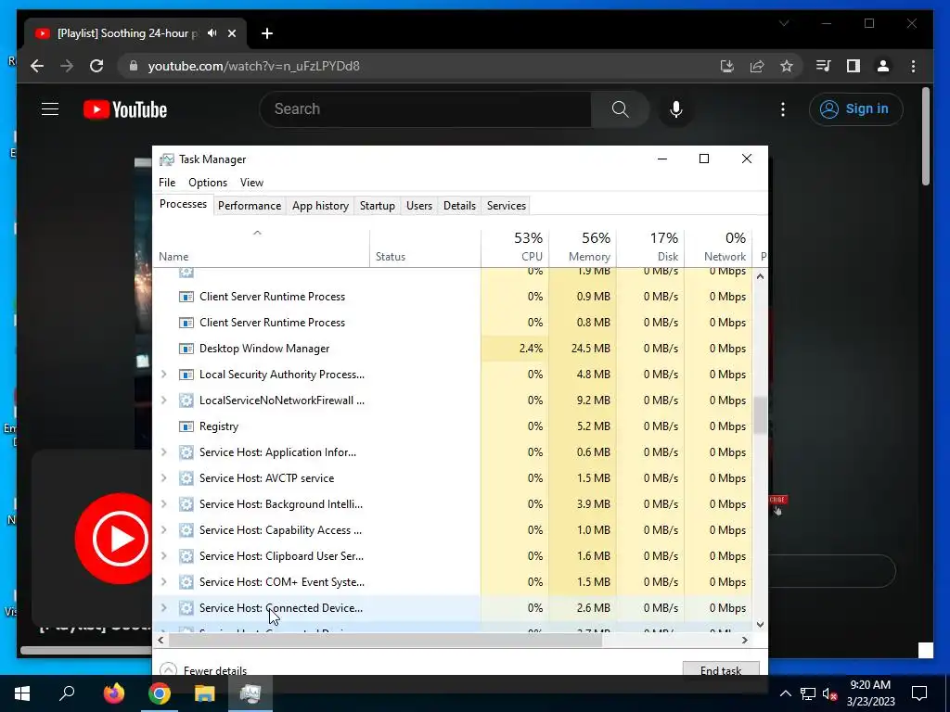
Task: Expand Local Security Authority Process row
Action: pos(163,375)
